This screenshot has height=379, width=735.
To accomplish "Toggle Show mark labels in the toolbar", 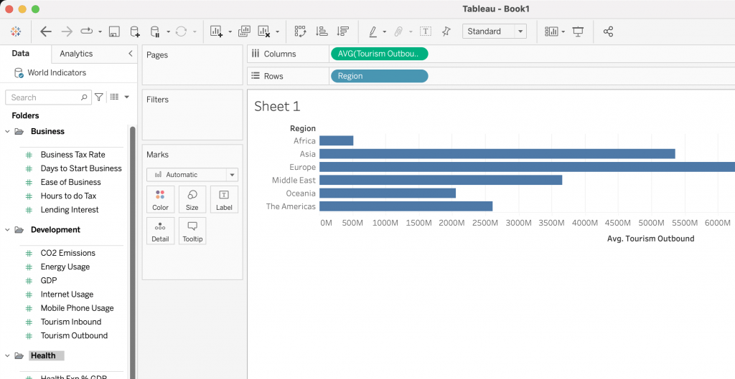I will [426, 32].
